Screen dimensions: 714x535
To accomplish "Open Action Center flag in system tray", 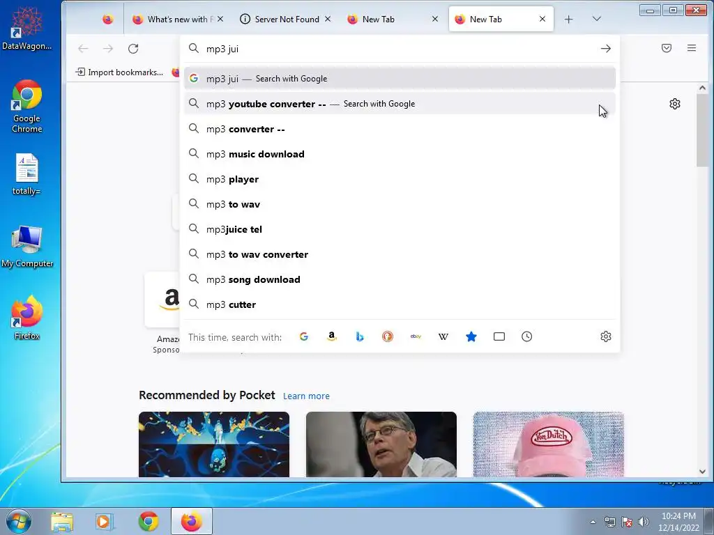I will click(627, 522).
